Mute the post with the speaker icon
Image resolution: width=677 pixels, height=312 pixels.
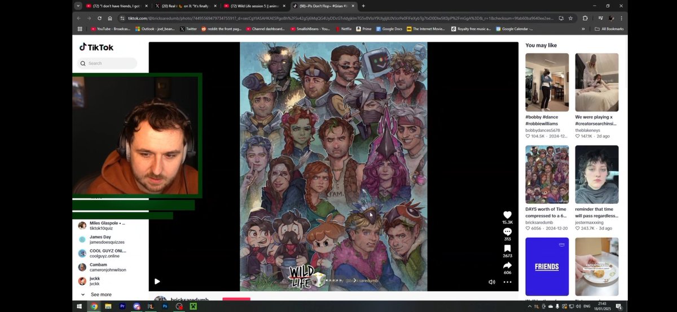492,282
